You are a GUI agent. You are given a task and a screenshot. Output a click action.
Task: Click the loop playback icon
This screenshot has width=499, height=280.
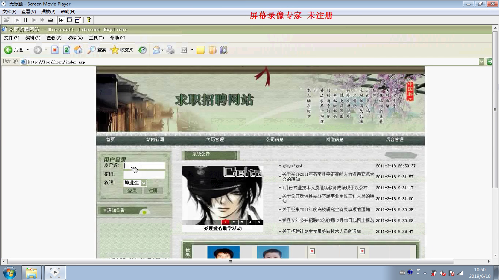point(51,20)
